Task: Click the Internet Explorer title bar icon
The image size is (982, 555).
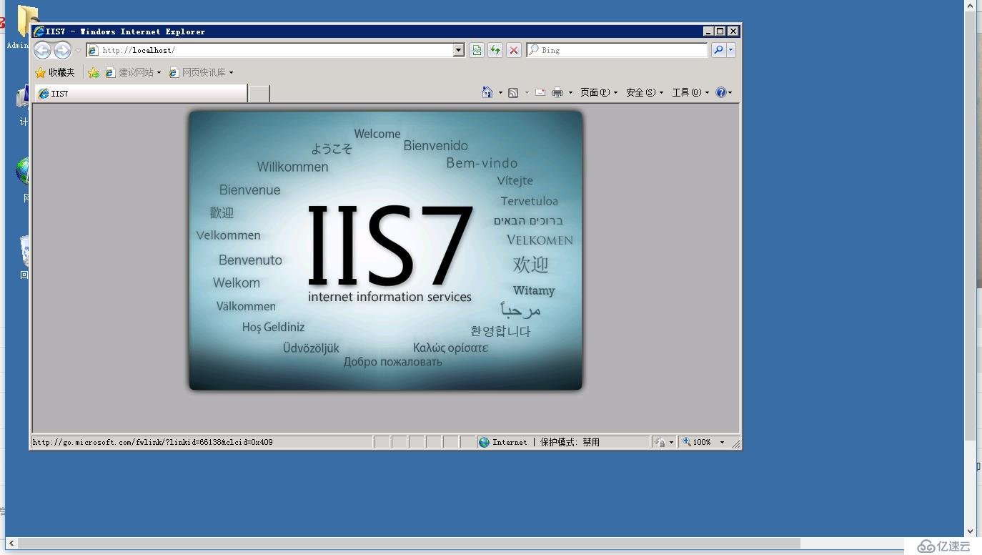Action: [x=39, y=31]
